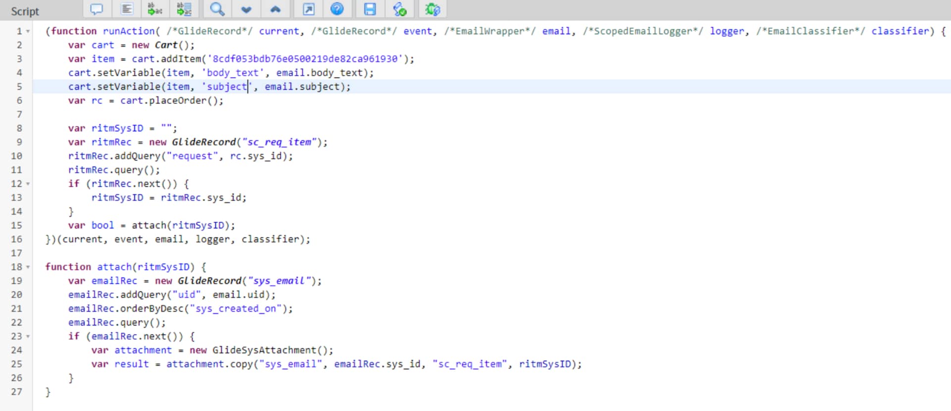This screenshot has height=411, width=951.
Task: Collapse the if block at line 23
Action: coord(28,336)
